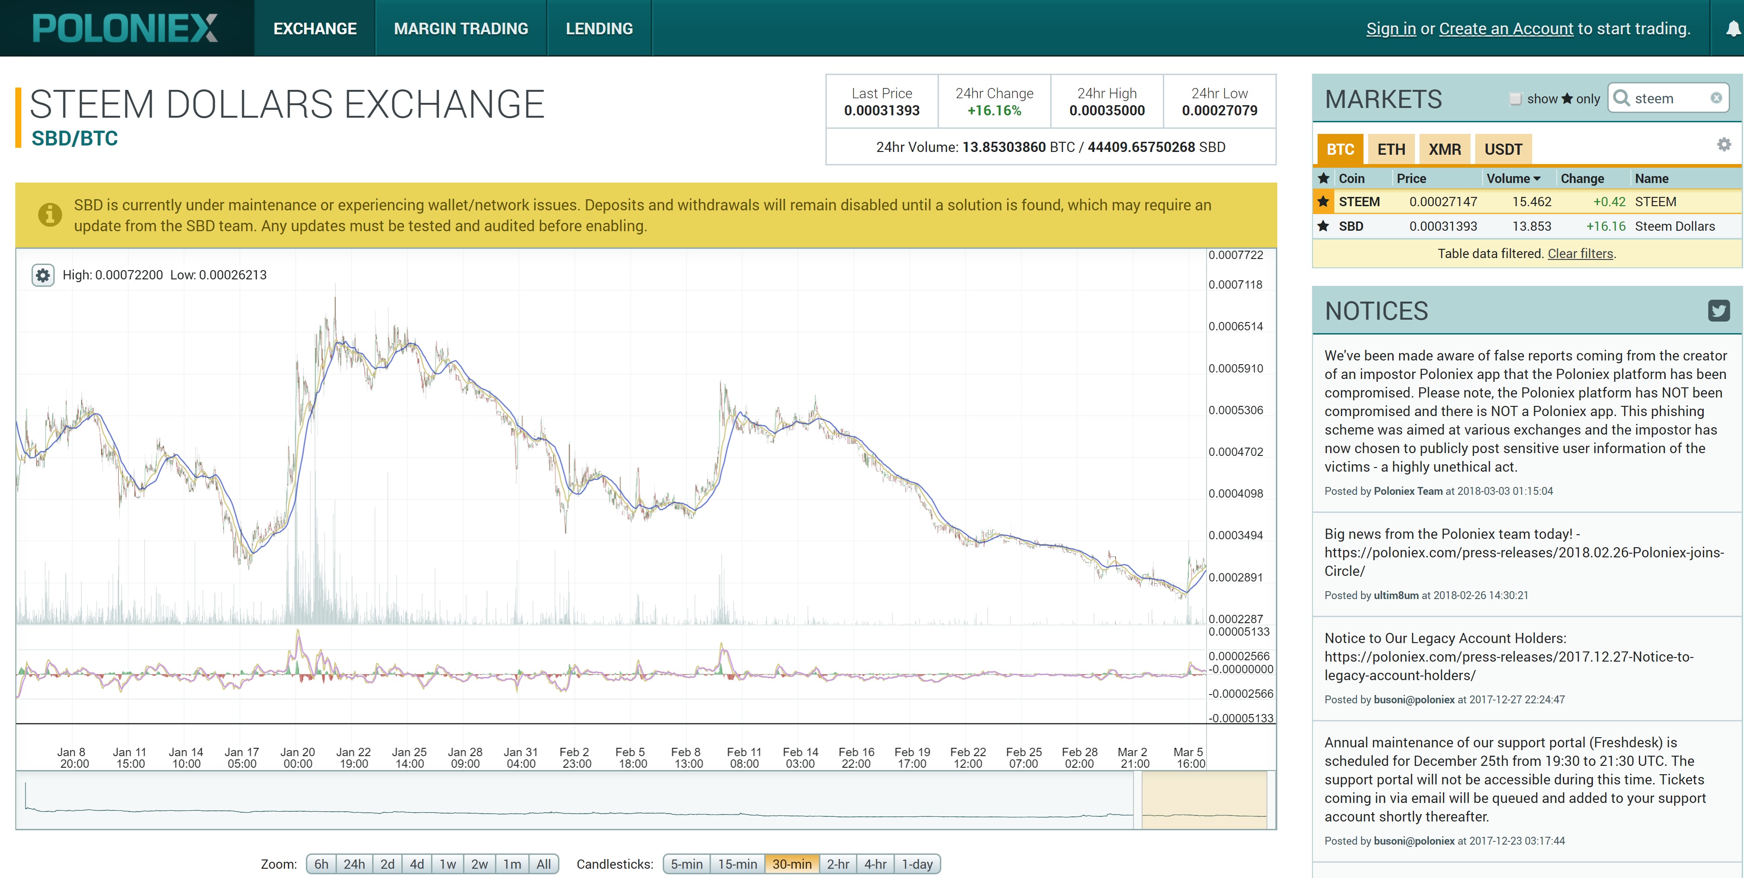The height and width of the screenshot is (878, 1744).
Task: Open the LENDING menu
Action: [599, 28]
